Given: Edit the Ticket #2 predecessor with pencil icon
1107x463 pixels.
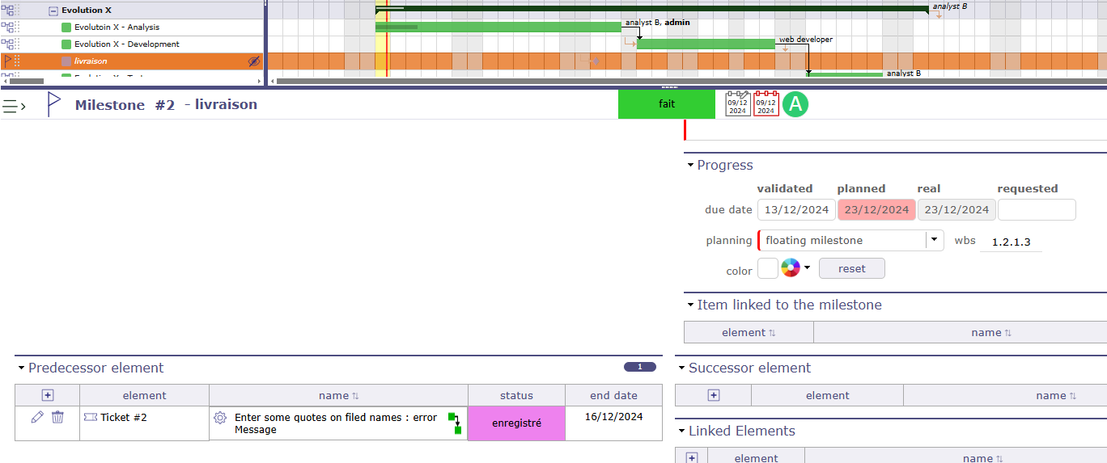Looking at the screenshot, I should click(x=37, y=417).
